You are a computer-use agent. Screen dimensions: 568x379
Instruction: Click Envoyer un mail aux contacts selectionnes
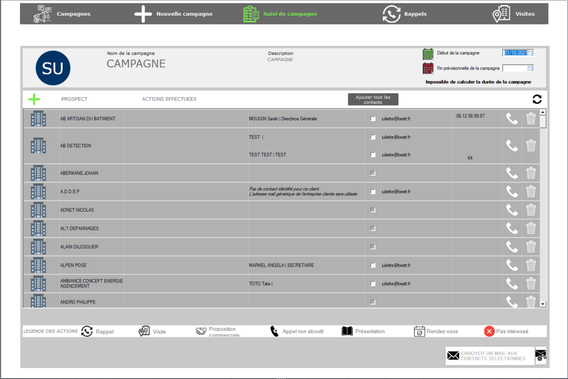(489, 356)
